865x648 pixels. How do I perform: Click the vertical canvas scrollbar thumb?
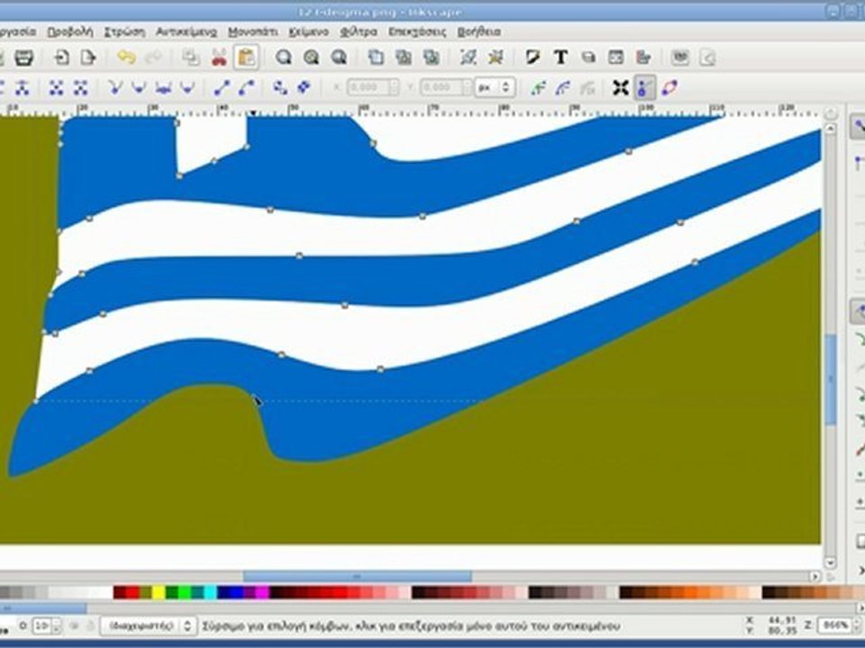point(830,379)
